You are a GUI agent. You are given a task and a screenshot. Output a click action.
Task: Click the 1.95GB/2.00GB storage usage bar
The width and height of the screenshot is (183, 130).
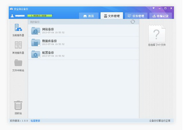tap(40, 16)
